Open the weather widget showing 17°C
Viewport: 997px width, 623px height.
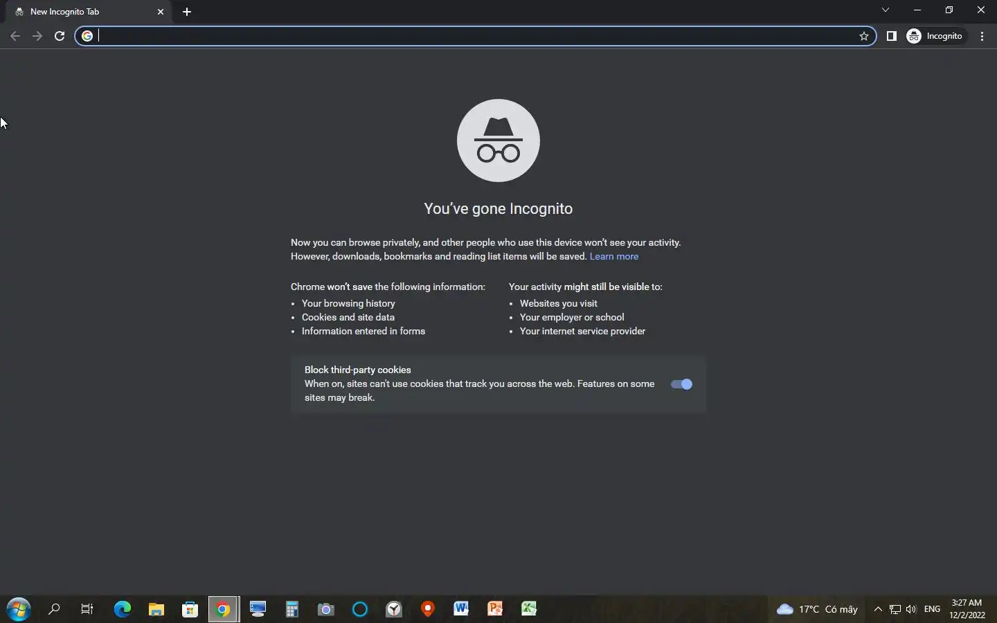coord(817,609)
